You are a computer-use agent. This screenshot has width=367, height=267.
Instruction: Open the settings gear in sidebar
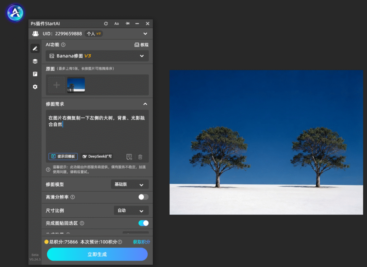click(35, 87)
